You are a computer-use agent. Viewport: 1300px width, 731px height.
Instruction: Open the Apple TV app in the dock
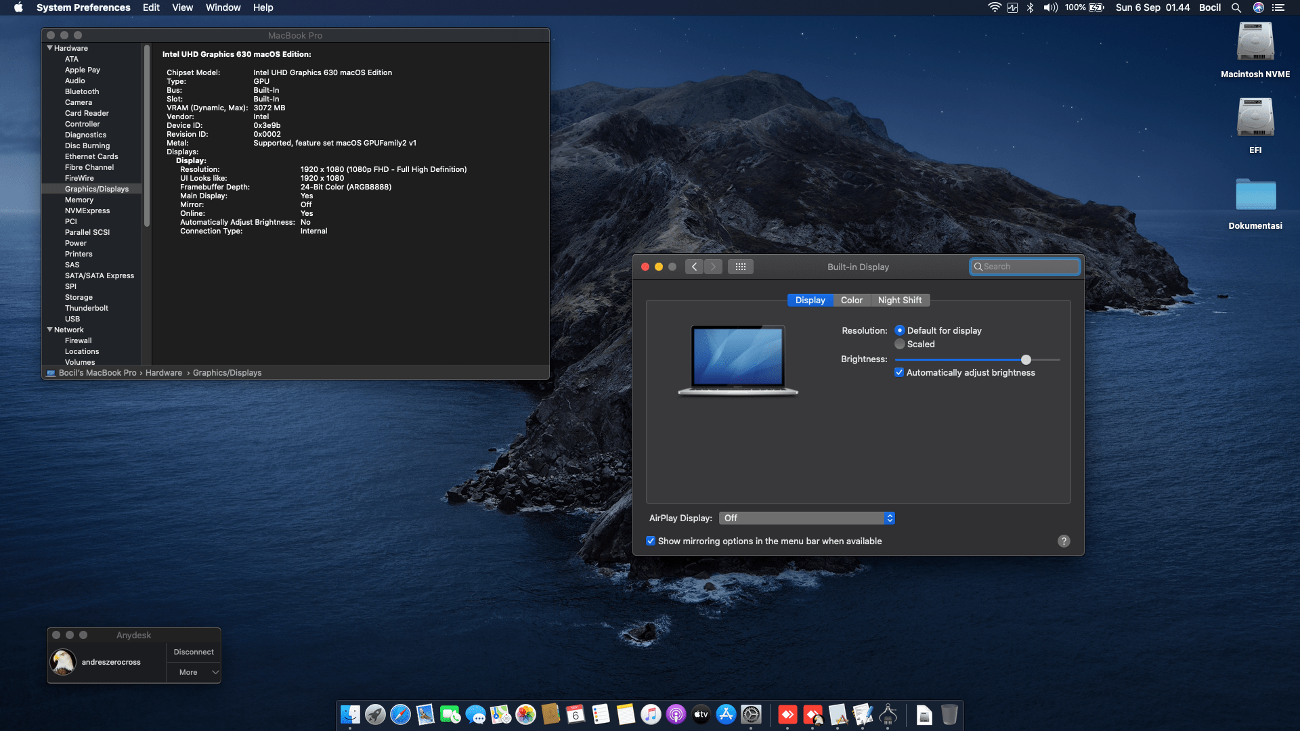point(701,714)
